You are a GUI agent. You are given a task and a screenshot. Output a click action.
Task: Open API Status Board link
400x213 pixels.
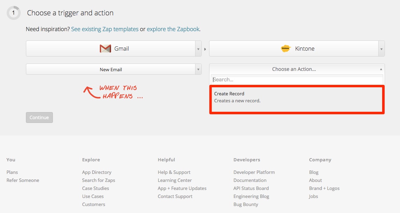click(251, 188)
